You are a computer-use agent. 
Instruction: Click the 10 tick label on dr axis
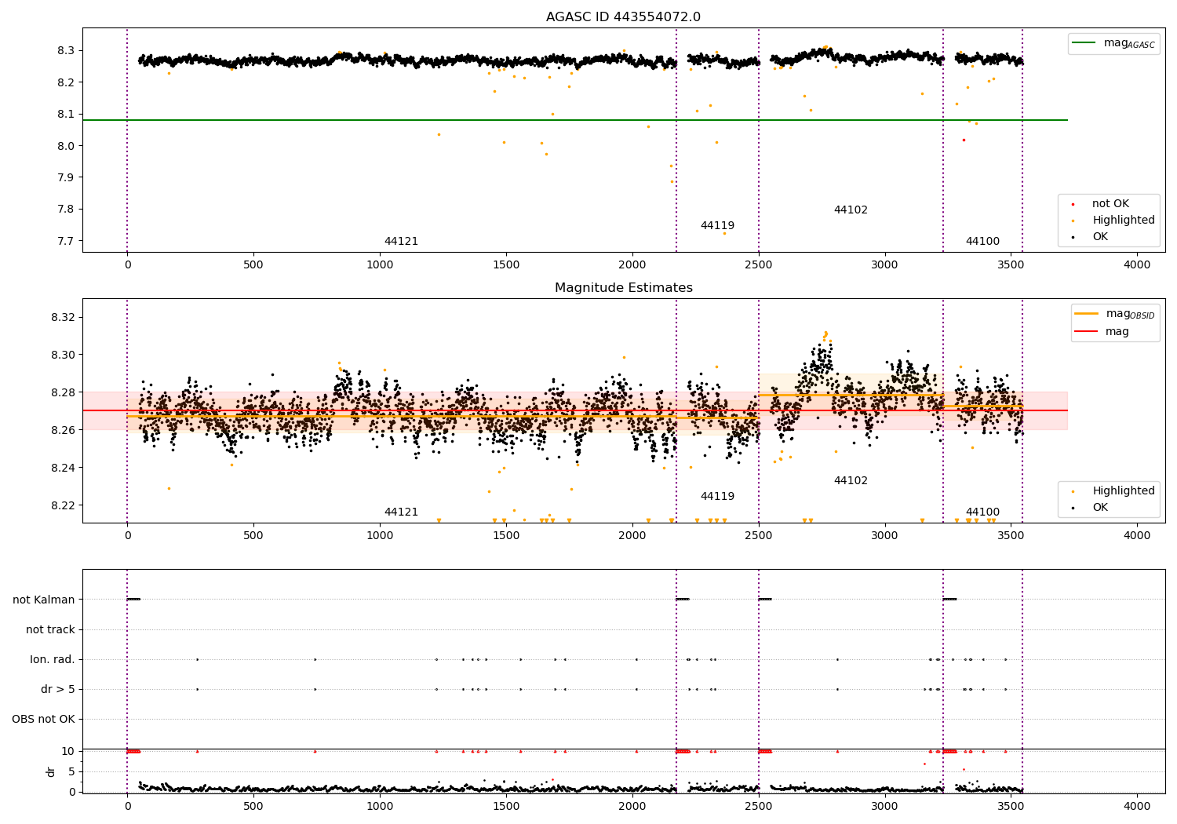pos(68,752)
